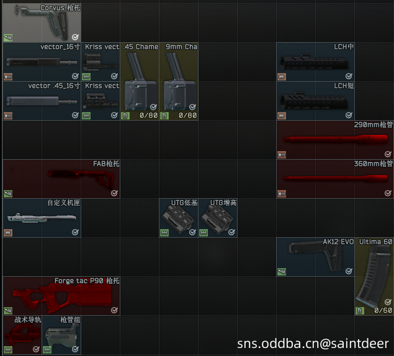Select the red FAB枪托 stock

[61, 179]
